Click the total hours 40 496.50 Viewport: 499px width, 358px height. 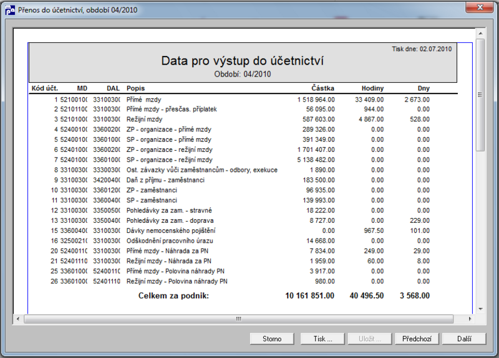click(367, 296)
